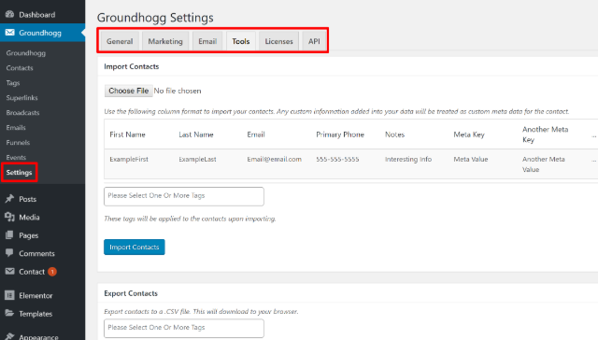Click the Meta Value cell

(x=471, y=159)
